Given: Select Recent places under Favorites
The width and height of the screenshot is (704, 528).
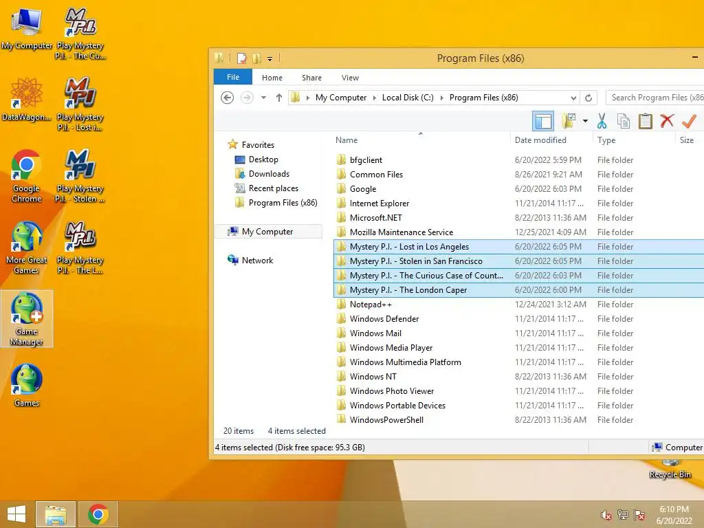Looking at the screenshot, I should click(274, 188).
